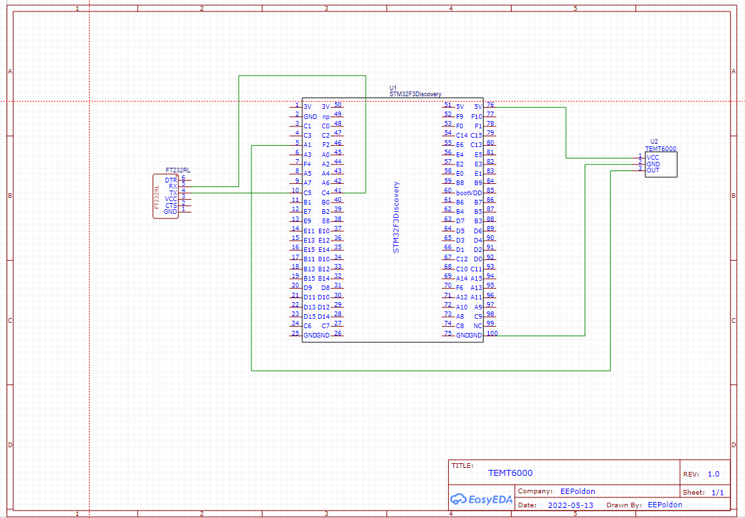Click the GND pin 1 of FT232RL

(x=185, y=212)
